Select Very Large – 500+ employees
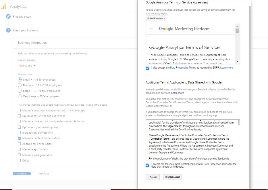Image resolution: width=268 pixels, height=190 pixels. point(20,96)
